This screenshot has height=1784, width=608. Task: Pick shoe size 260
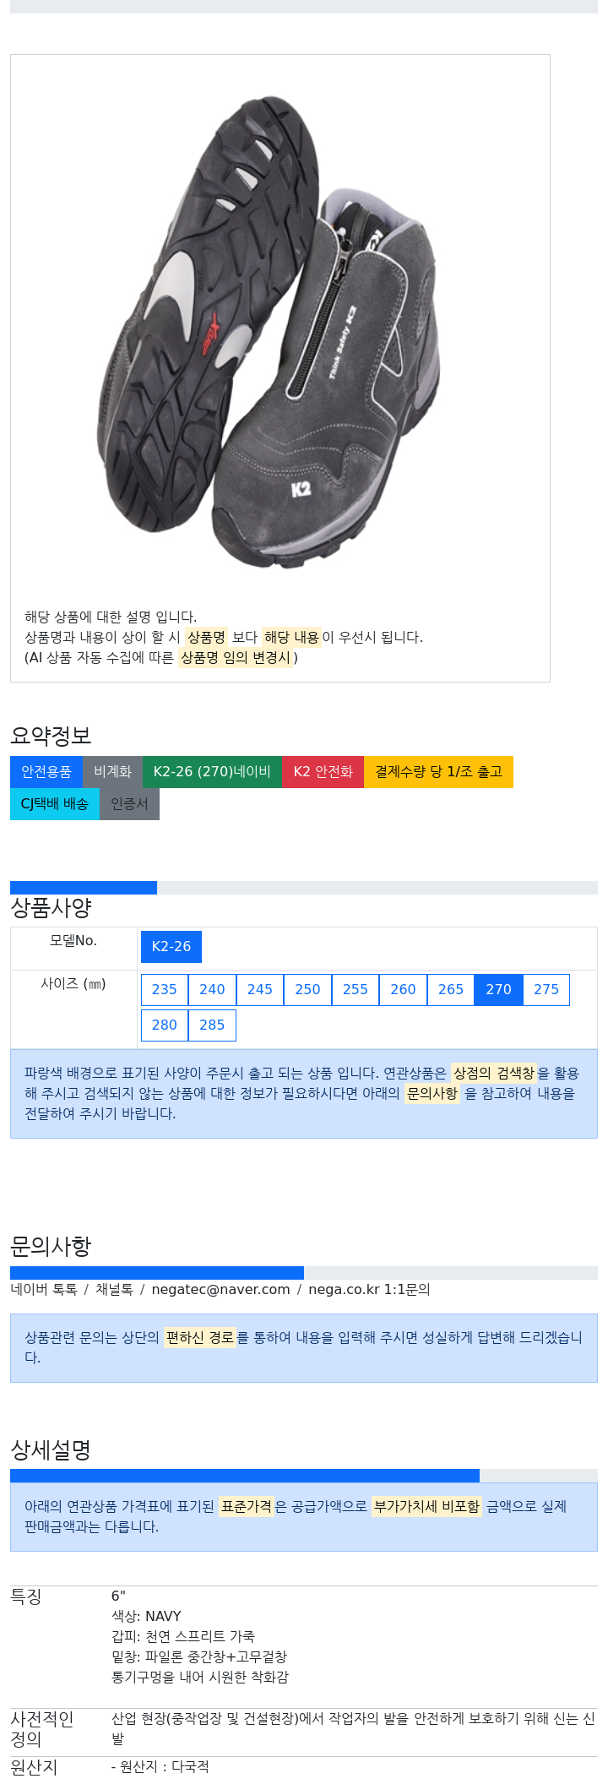[x=403, y=990]
